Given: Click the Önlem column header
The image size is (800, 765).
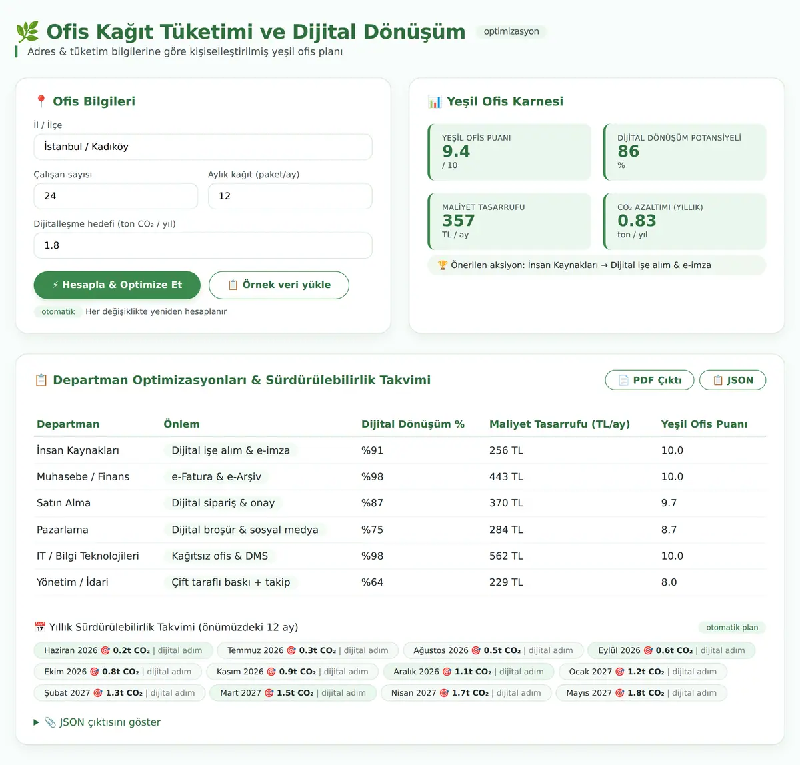Looking at the screenshot, I should click(181, 424).
